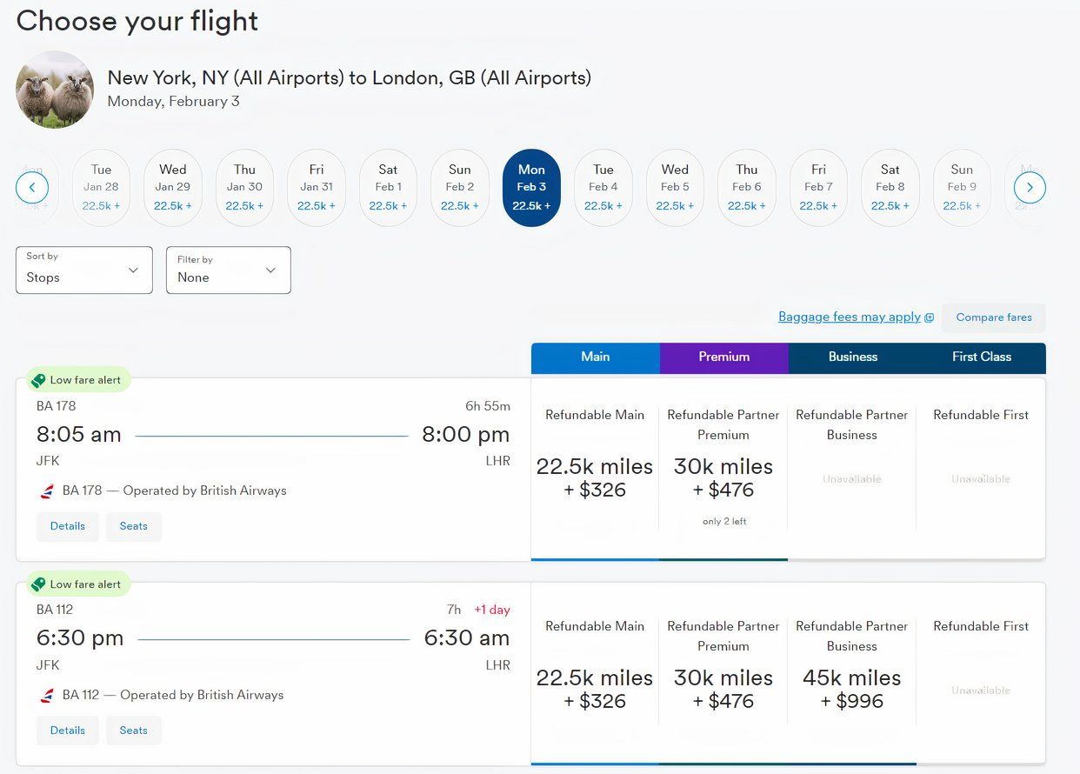The height and width of the screenshot is (774, 1080).
Task: Click the sheep profile picture
Action: click(x=55, y=90)
